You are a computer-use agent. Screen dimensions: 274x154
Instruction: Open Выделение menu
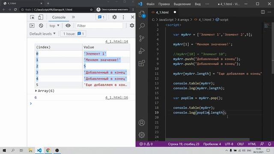tap(182, 4)
